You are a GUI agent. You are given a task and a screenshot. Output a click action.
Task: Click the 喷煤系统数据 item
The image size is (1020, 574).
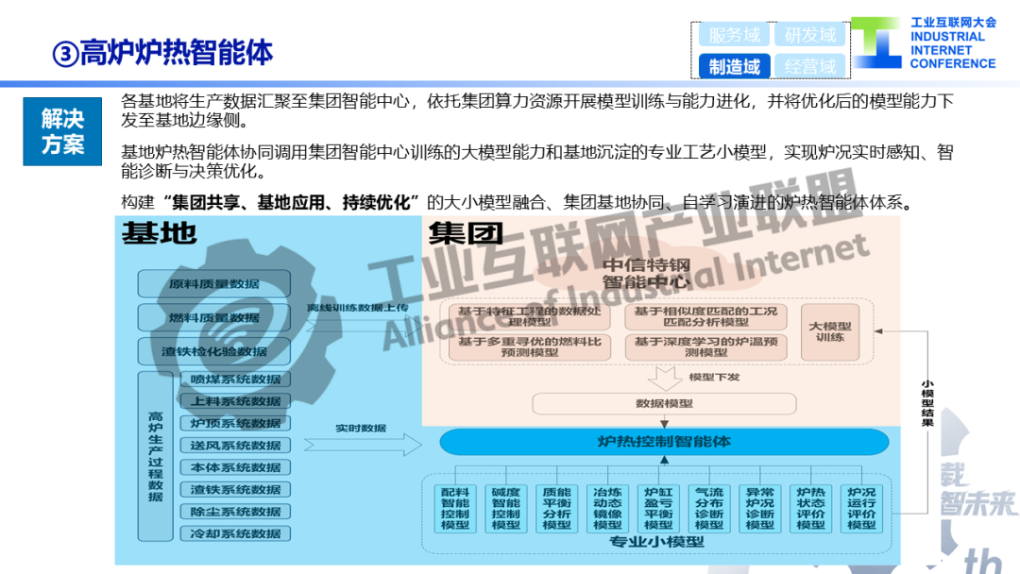coord(235,379)
